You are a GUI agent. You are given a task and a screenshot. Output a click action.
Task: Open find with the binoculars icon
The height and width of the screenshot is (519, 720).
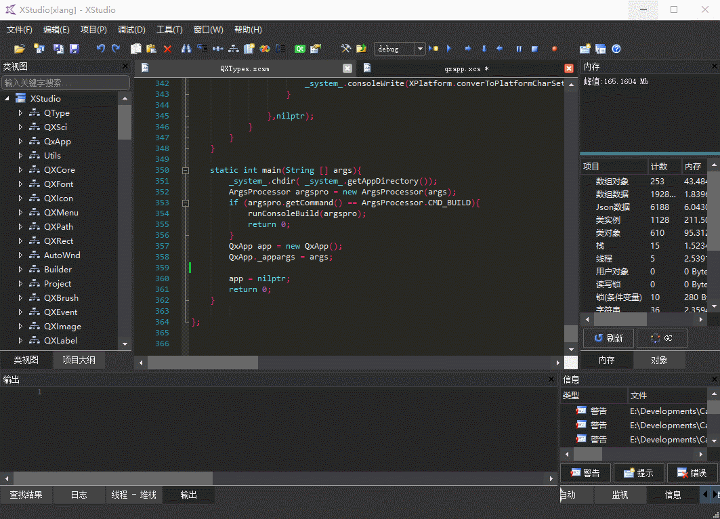click(x=186, y=49)
